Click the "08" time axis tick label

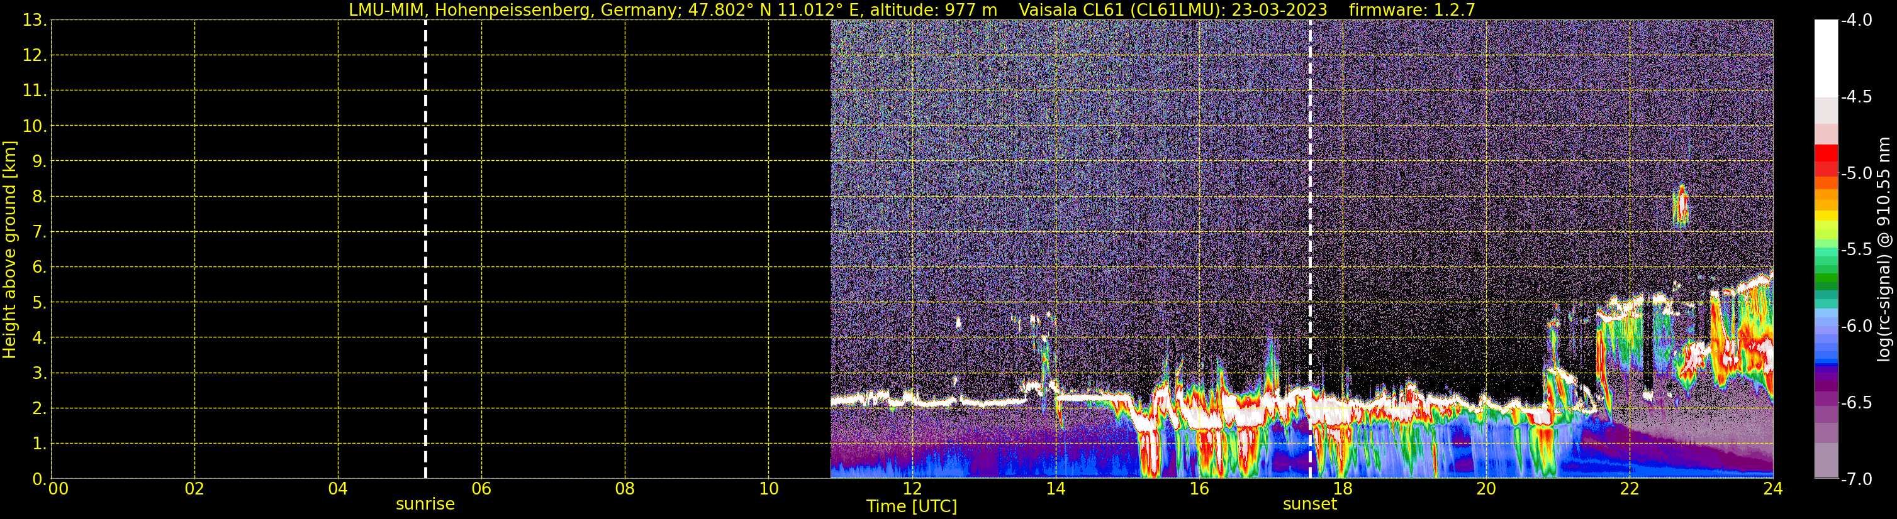click(625, 489)
